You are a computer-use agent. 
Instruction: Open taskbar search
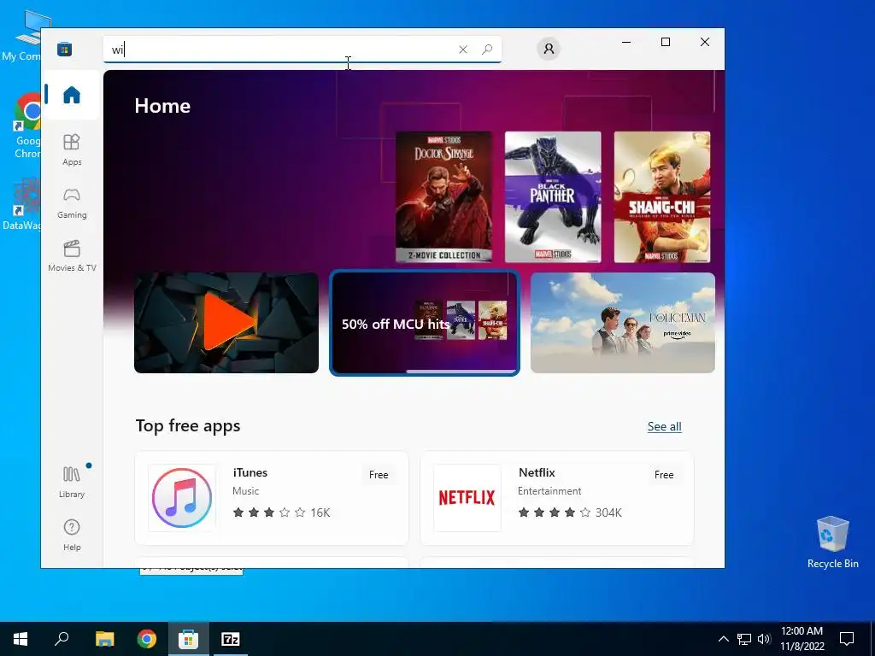pyautogui.click(x=62, y=639)
